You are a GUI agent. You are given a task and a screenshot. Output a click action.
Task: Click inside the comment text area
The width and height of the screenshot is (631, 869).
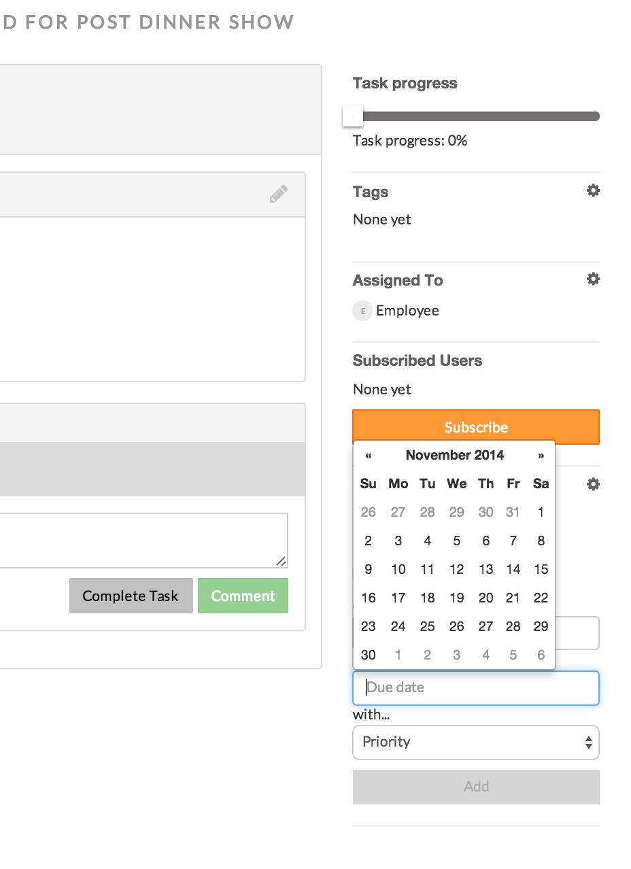coord(136,540)
